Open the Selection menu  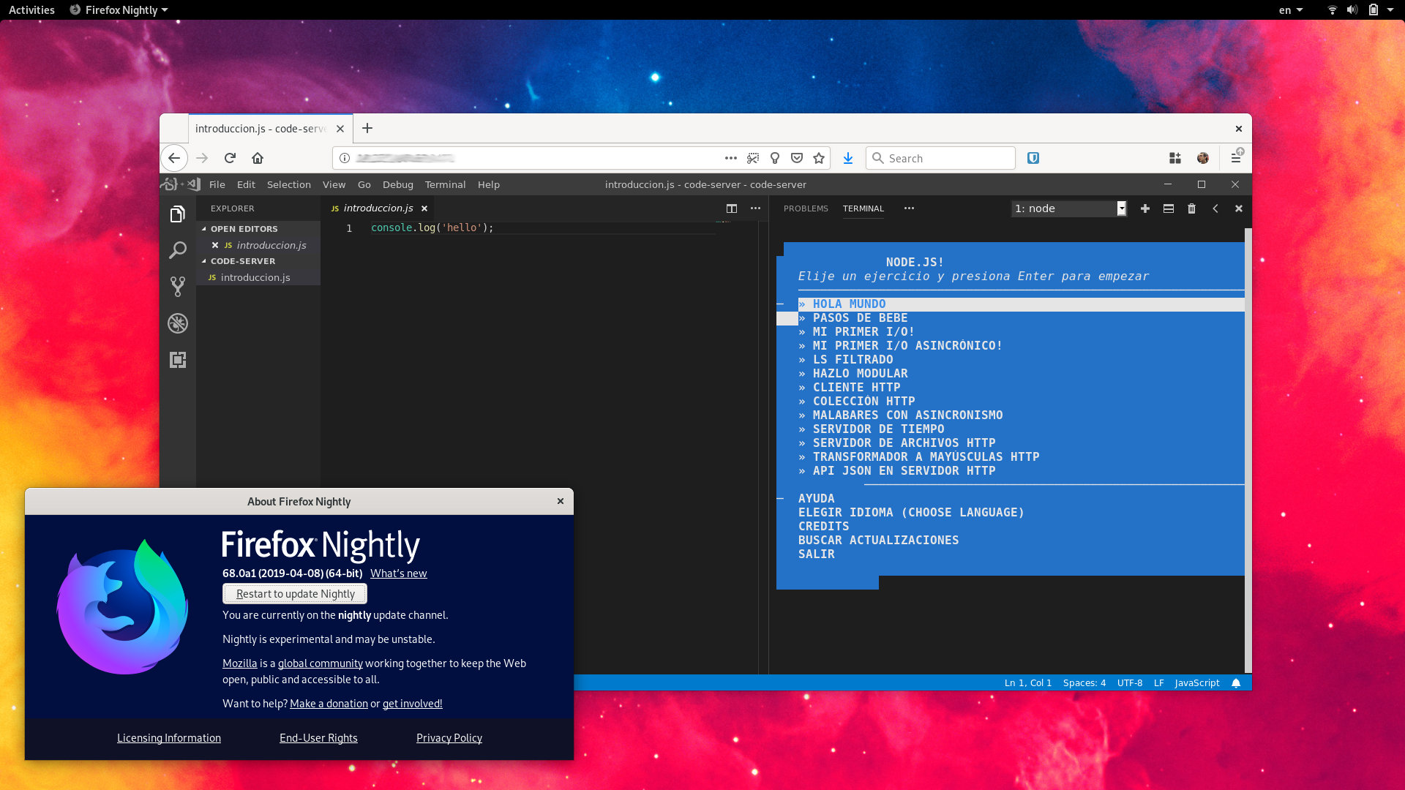click(x=289, y=185)
